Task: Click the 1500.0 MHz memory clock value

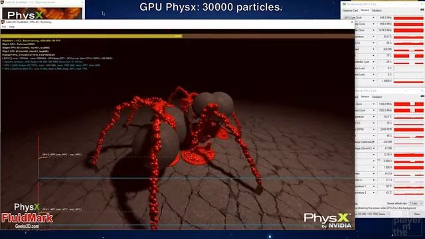Action: tap(384, 111)
